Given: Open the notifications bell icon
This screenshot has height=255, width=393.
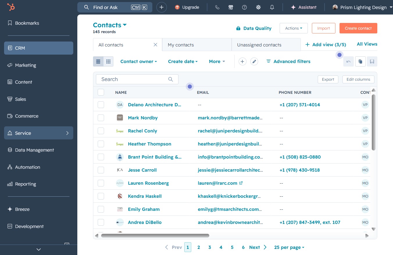Looking at the screenshot, I should coord(272,7).
